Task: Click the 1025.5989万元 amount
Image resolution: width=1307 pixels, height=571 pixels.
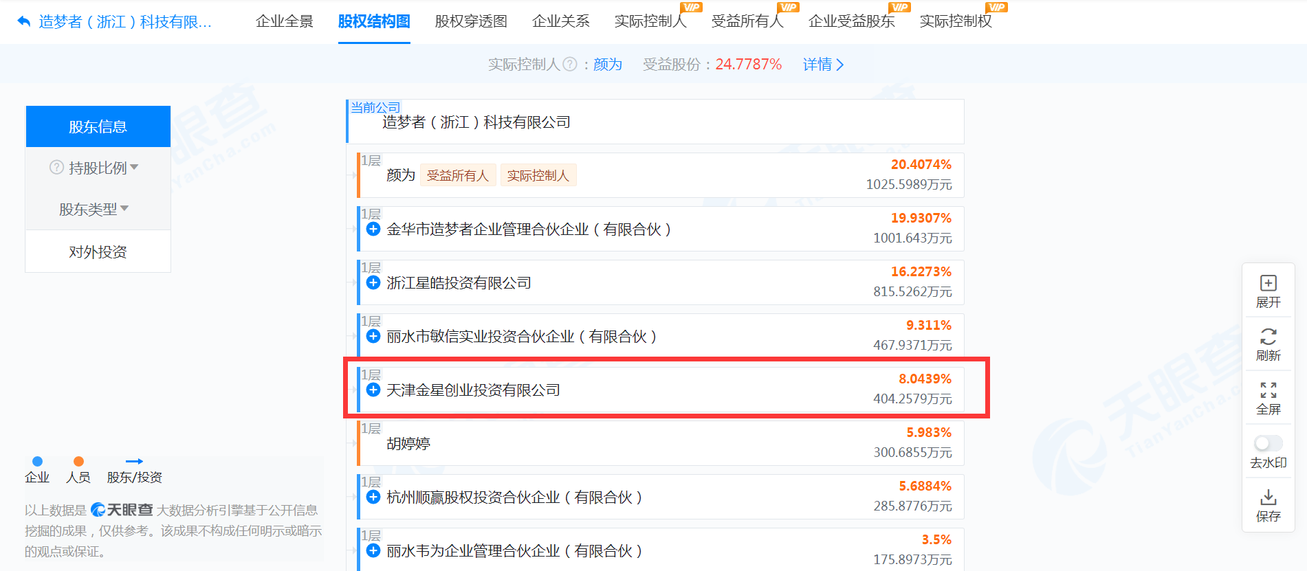Action: 909,184
